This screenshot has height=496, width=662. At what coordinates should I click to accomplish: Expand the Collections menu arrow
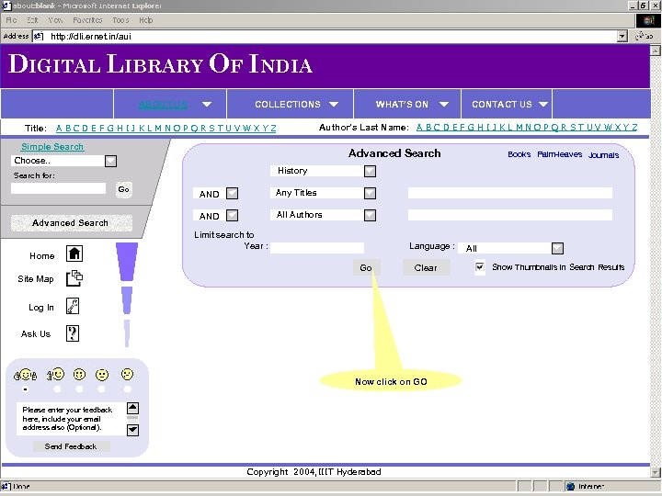(334, 104)
